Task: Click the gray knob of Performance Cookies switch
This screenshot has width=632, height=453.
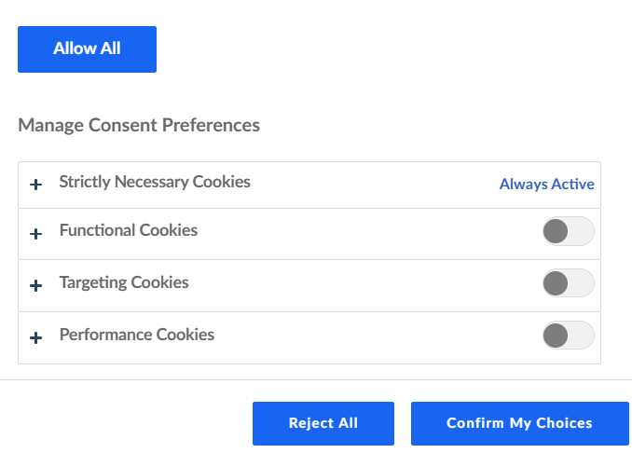Action: pos(556,336)
